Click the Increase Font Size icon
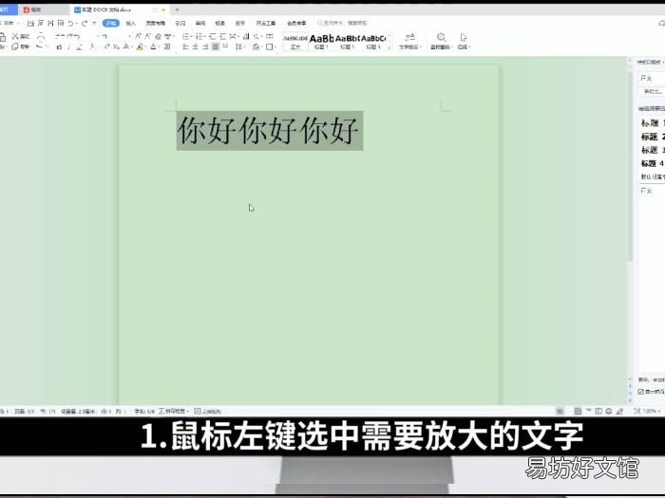The width and height of the screenshot is (665, 498). [139, 36]
